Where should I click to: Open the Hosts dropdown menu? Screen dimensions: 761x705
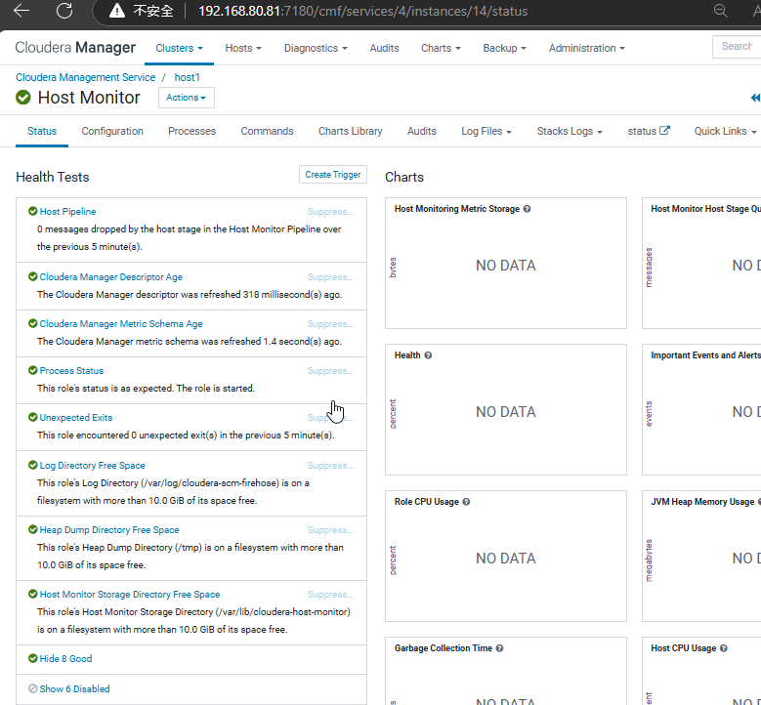[243, 48]
